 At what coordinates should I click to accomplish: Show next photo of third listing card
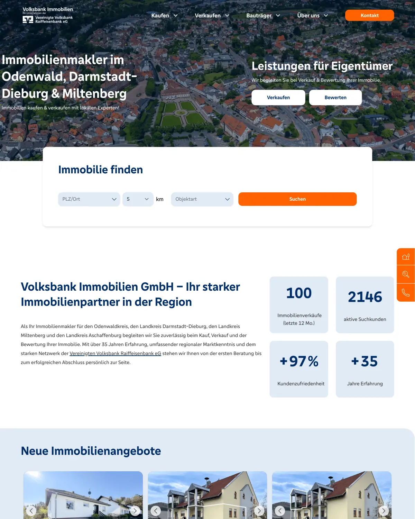pos(384,511)
